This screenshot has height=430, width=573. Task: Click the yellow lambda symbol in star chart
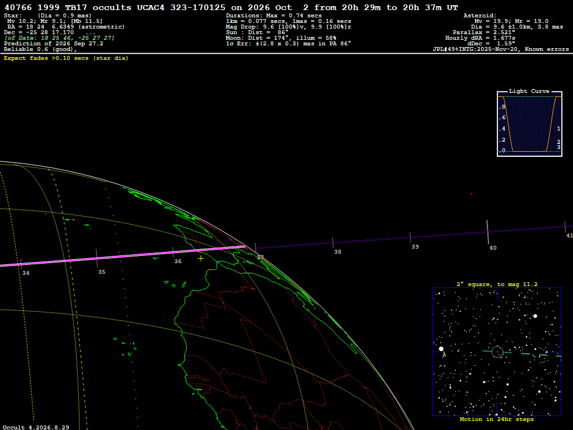pyautogui.click(x=444, y=354)
